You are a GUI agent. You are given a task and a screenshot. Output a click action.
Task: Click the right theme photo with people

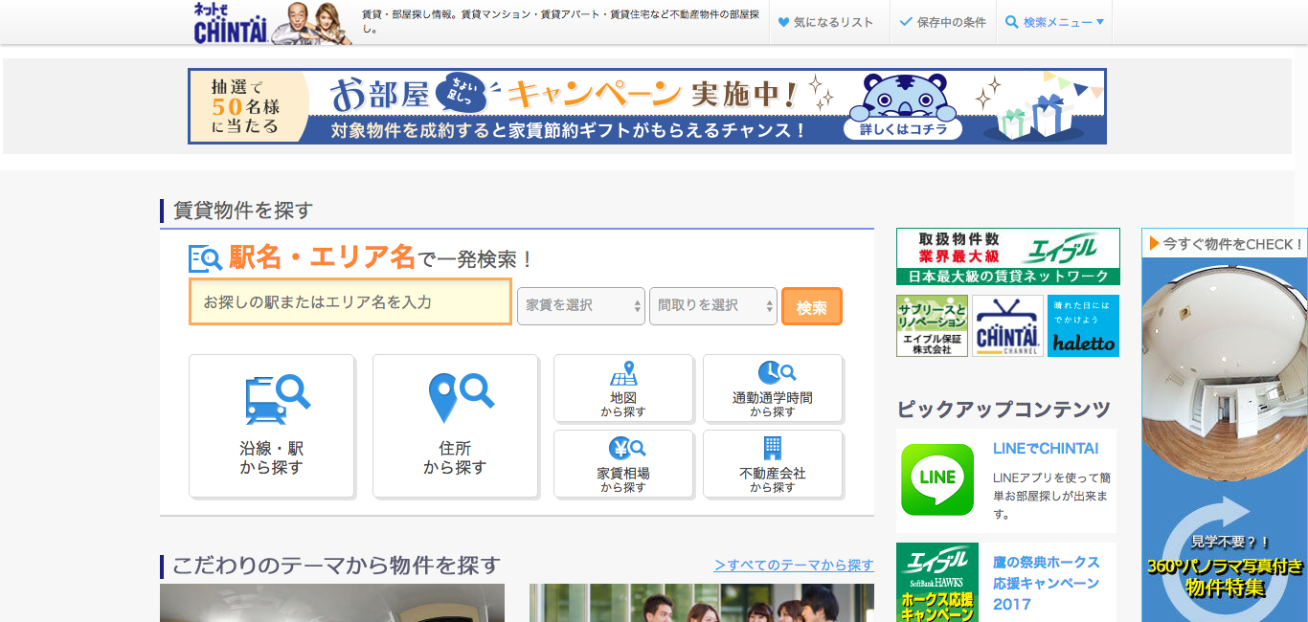click(x=702, y=603)
